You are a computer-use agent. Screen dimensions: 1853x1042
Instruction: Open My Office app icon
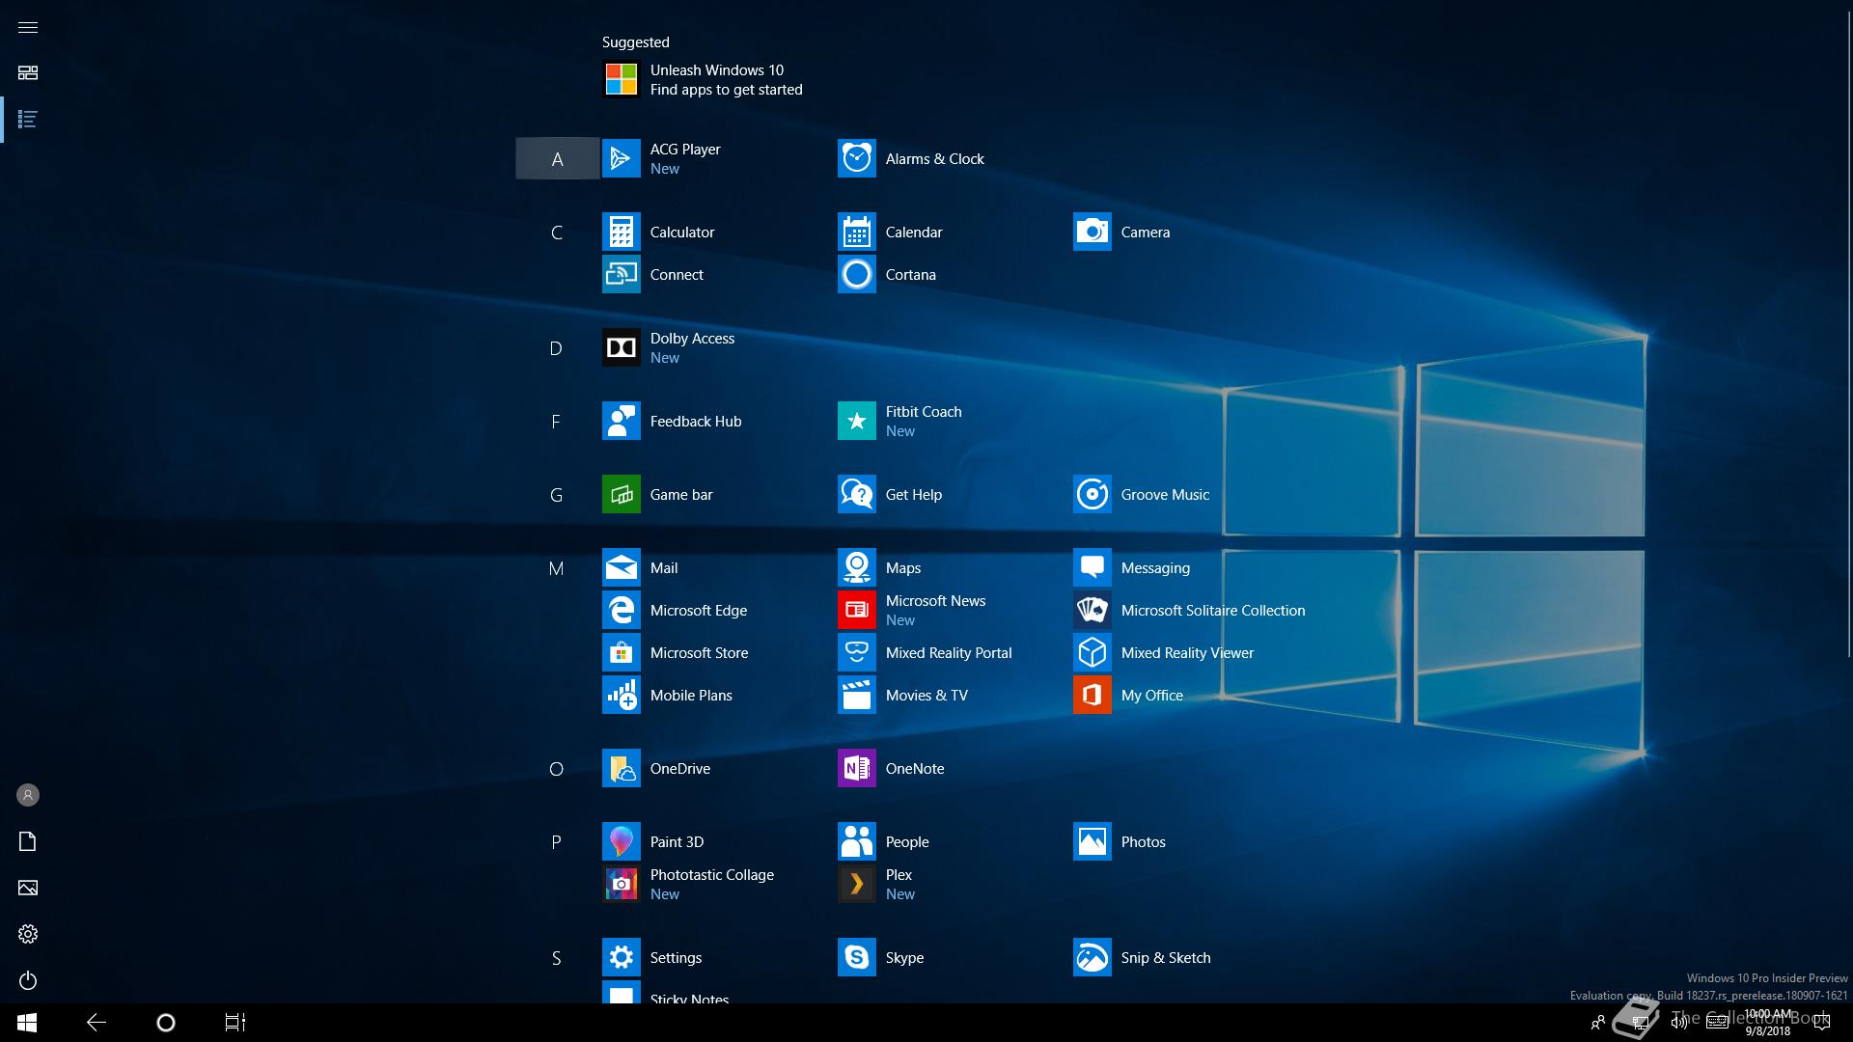(x=1092, y=695)
